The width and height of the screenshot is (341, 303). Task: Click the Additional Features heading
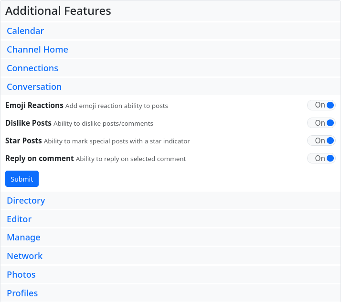pyautogui.click(x=58, y=11)
